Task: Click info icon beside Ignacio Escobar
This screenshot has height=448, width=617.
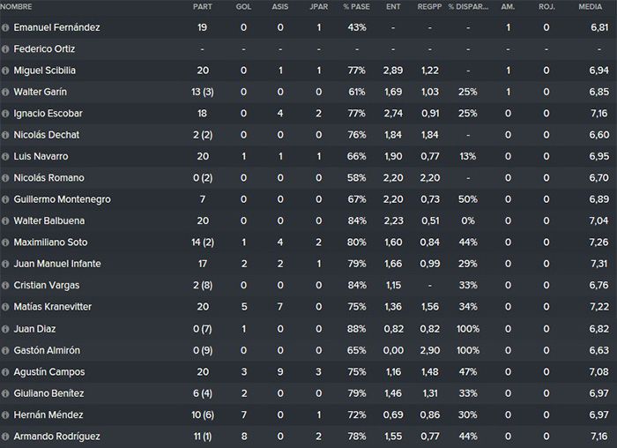Action: [x=5, y=114]
